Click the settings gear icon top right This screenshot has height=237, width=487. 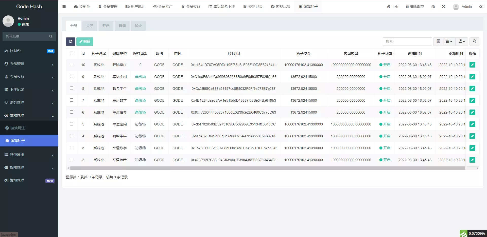click(481, 7)
